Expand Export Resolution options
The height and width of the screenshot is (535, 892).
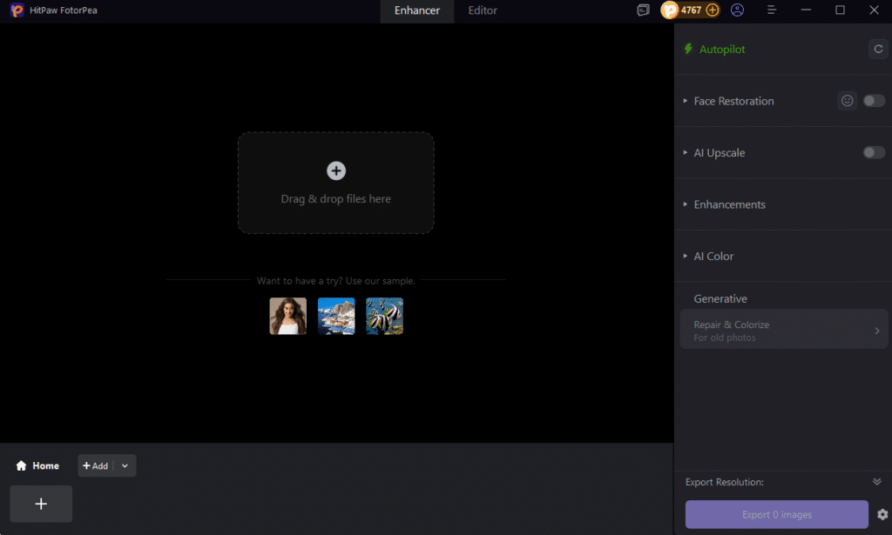[877, 482]
